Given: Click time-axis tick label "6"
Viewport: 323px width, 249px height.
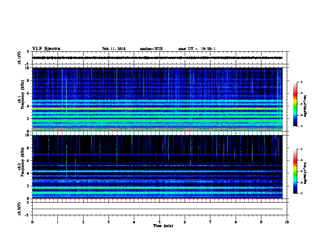Looking at the screenshot, I should (185, 222).
